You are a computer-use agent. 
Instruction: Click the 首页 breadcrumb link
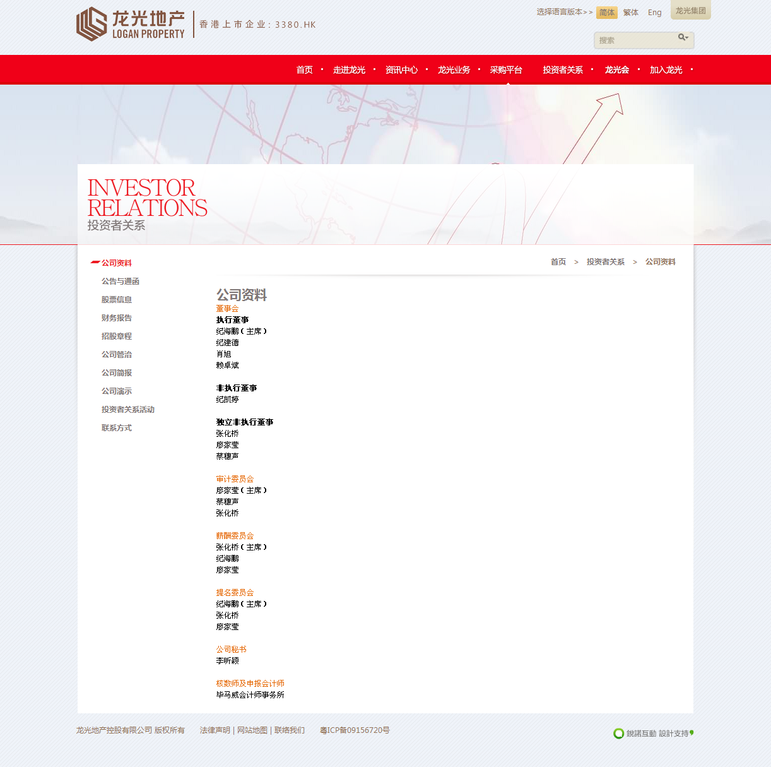click(558, 262)
